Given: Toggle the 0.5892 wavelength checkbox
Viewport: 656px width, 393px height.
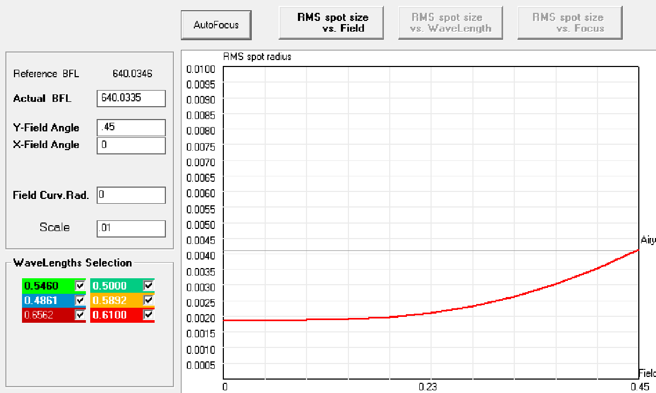Looking at the screenshot, I should [x=148, y=300].
